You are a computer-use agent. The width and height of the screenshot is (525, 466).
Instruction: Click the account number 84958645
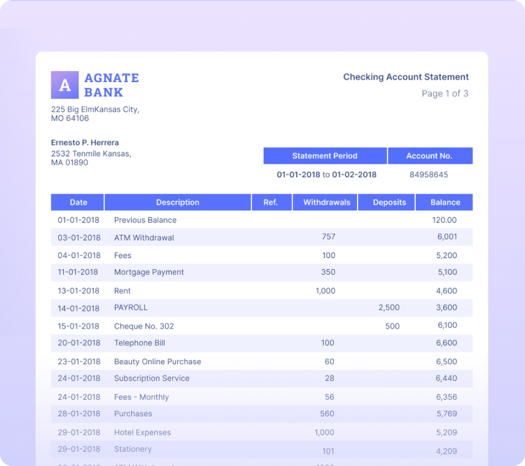point(430,175)
